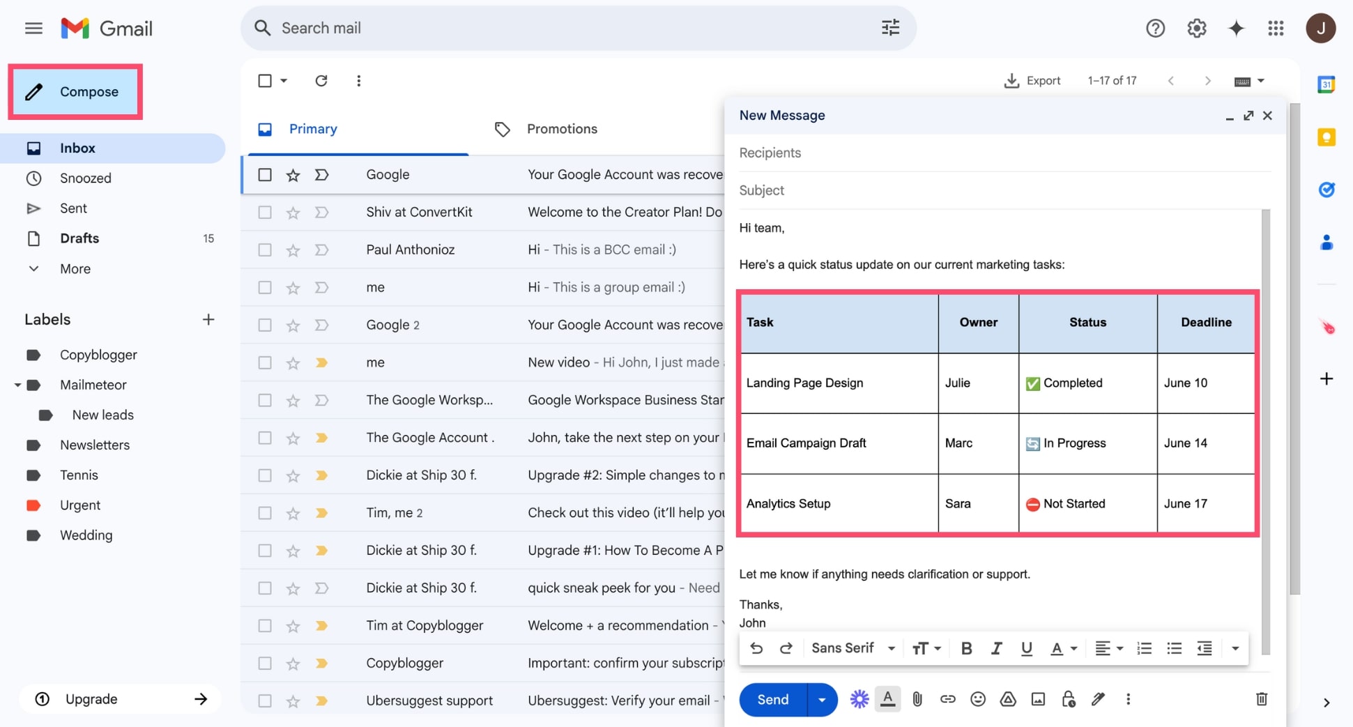Image resolution: width=1353 pixels, height=727 pixels.
Task: Toggle italic formatting in the compose toolbar
Action: click(996, 648)
